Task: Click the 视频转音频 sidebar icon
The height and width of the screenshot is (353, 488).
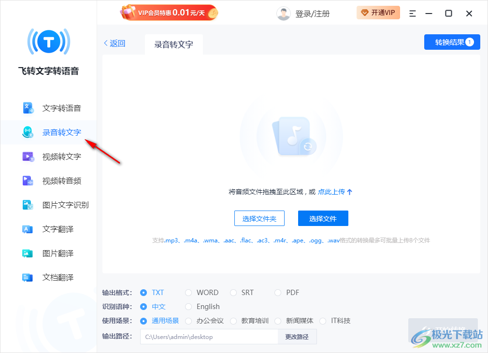Action: point(28,181)
